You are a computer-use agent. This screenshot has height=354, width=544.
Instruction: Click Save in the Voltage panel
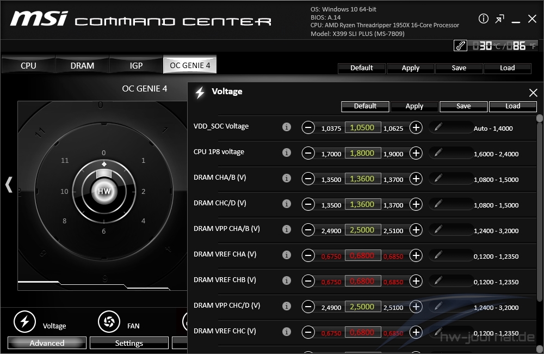tap(463, 106)
